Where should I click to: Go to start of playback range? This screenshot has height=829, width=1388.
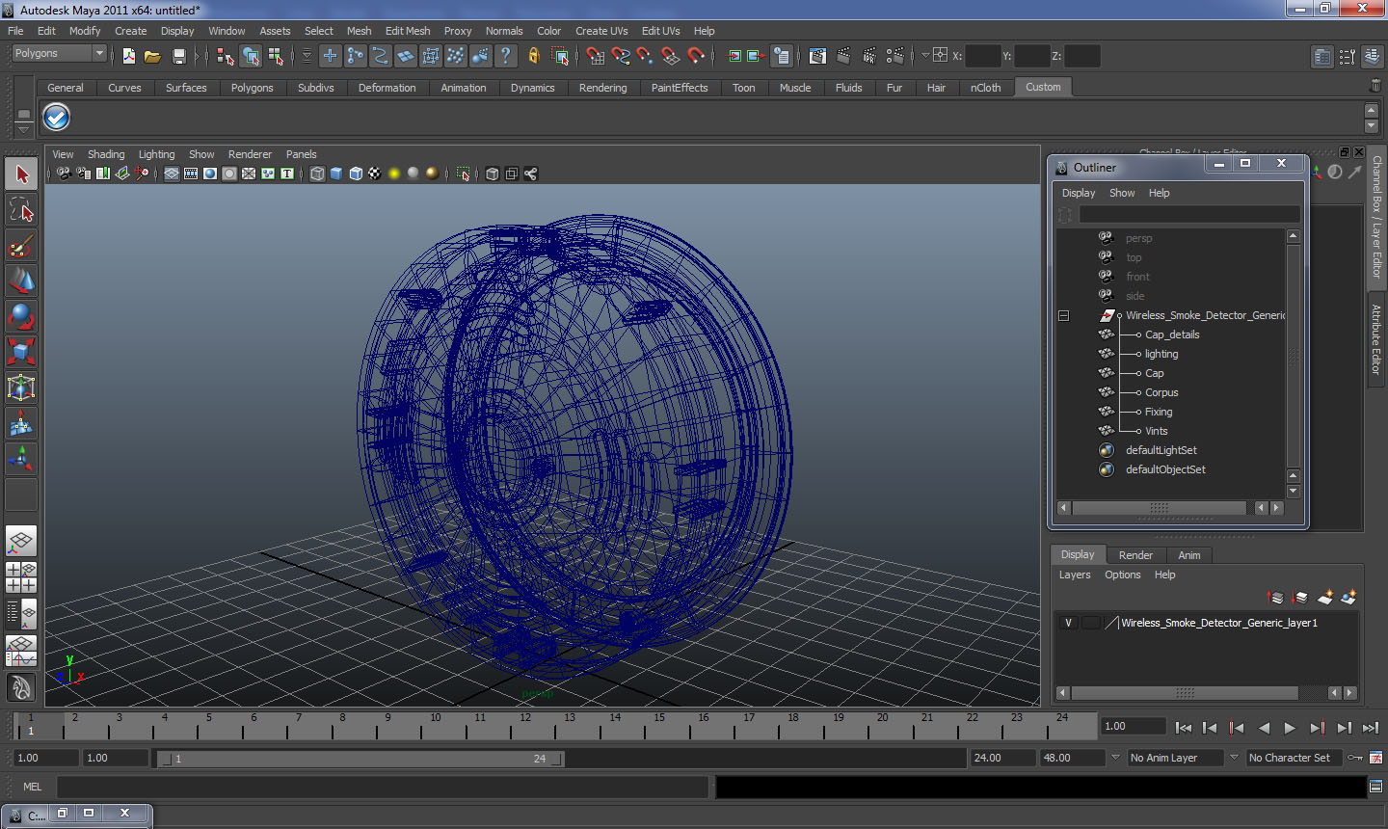[1184, 728]
